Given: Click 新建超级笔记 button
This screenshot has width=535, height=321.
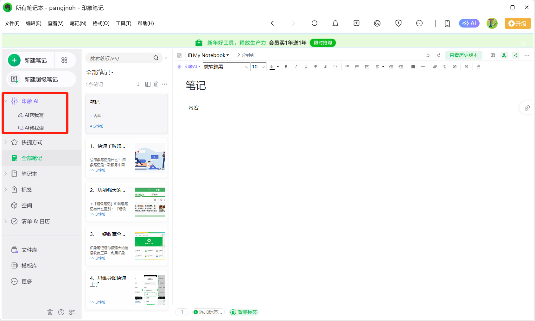Looking at the screenshot, I should [x=41, y=79].
